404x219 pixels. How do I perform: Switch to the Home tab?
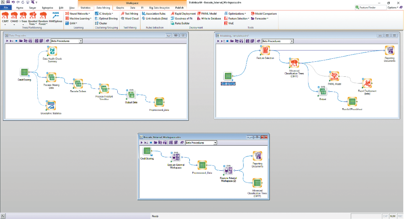tap(20, 8)
